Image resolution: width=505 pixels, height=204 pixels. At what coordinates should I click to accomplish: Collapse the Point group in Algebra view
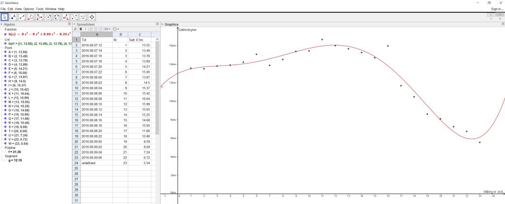2,48
